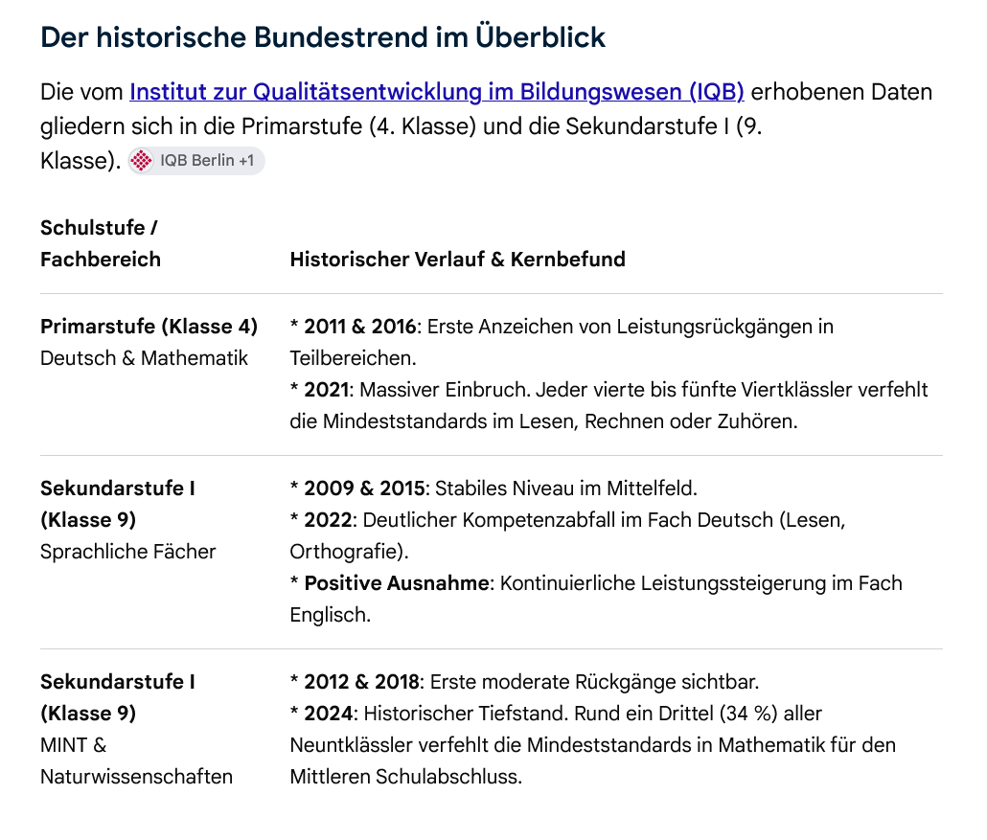Open the IQB Berlin +1 source chip
987x840 pixels.
(196, 161)
